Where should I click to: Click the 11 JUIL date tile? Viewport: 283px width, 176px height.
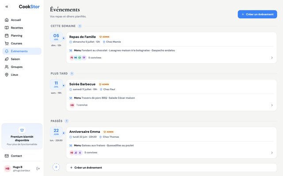(56, 84)
